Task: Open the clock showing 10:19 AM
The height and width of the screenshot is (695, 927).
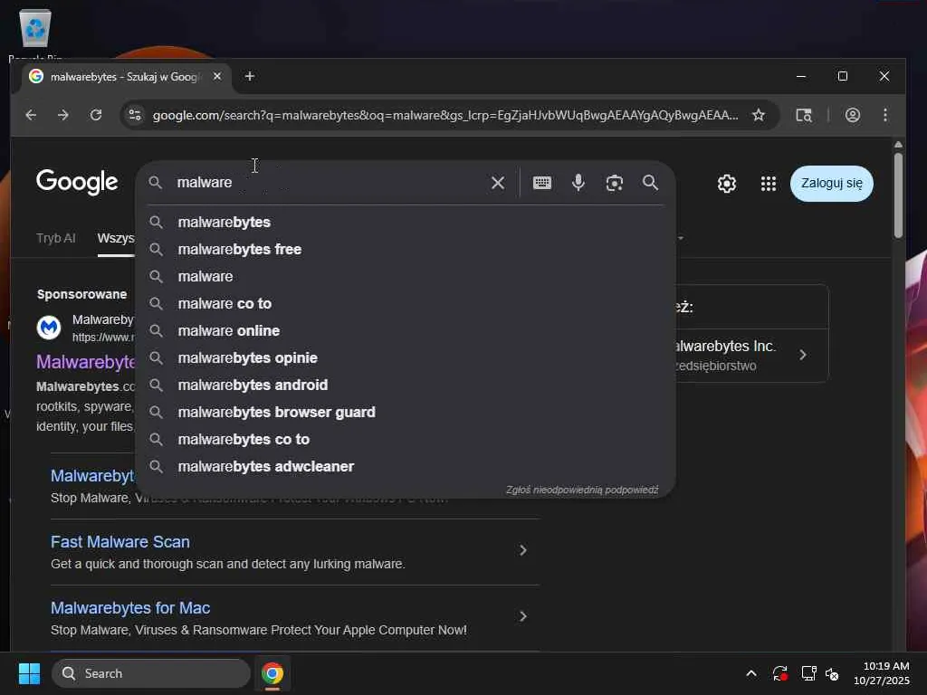Action: 881,673
